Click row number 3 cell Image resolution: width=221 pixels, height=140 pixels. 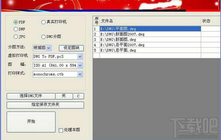pyautogui.click(x=96, y=40)
